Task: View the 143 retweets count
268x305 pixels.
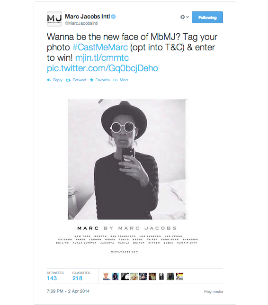Action: pyautogui.click(x=52, y=278)
